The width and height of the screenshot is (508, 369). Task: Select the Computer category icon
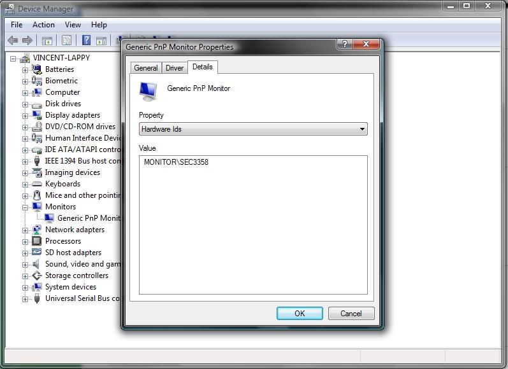tap(37, 92)
